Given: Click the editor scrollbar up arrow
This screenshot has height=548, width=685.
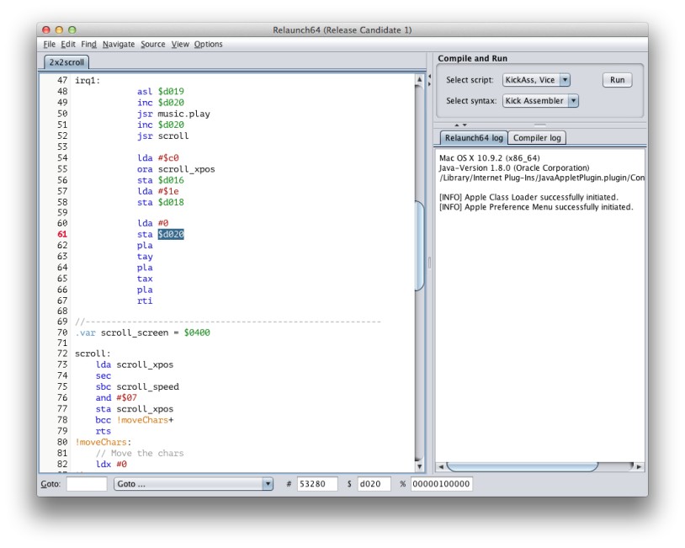Looking at the screenshot, I should click(x=419, y=80).
